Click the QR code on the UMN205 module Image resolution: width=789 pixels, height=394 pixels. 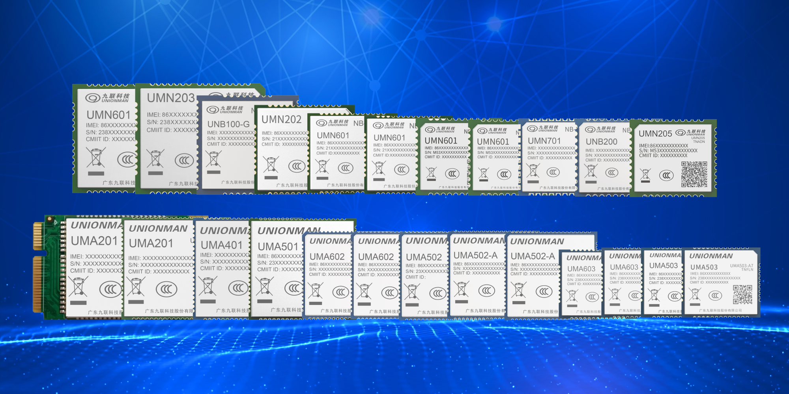click(694, 174)
